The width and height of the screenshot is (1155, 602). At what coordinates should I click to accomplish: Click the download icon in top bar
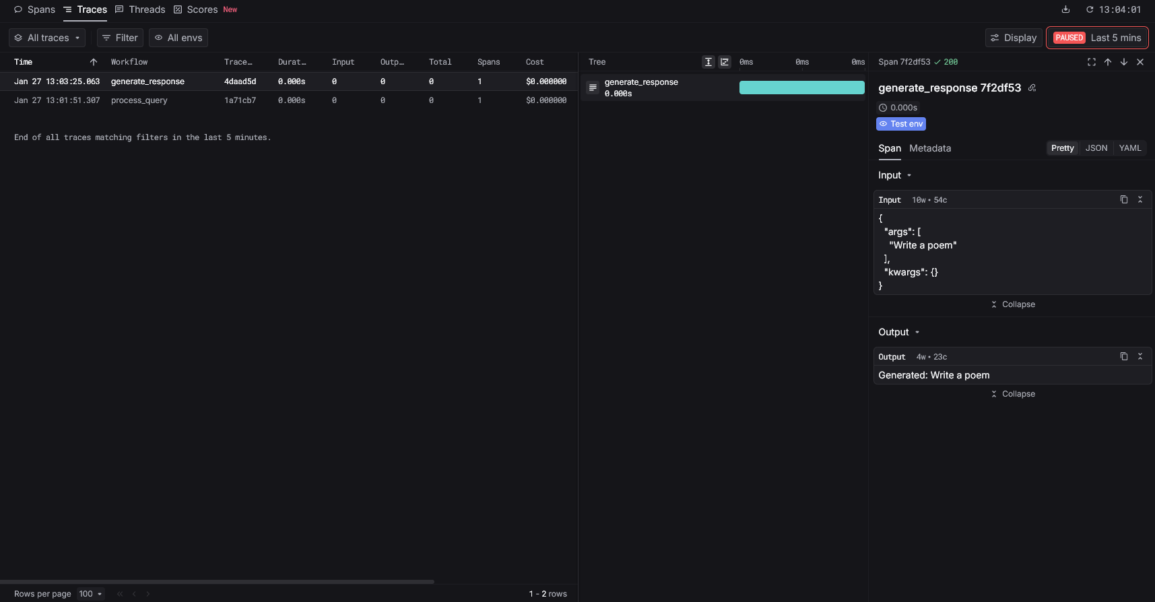(1065, 9)
